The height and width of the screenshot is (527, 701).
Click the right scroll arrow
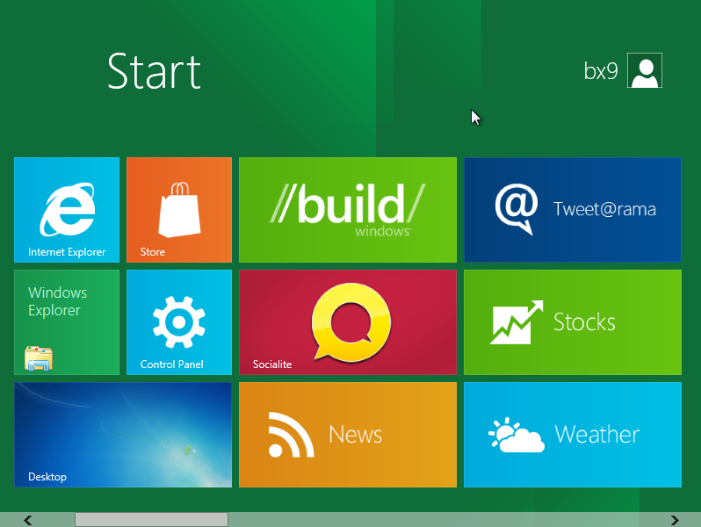pos(675,520)
